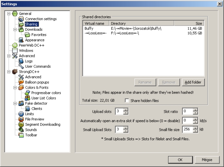
Task: Click the Fake detector icon
Action: 21,103
